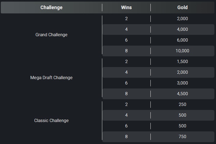This screenshot has width=216, height=144.
Task: Select the Mega Draft Challenge label
Action: (x=51, y=77)
